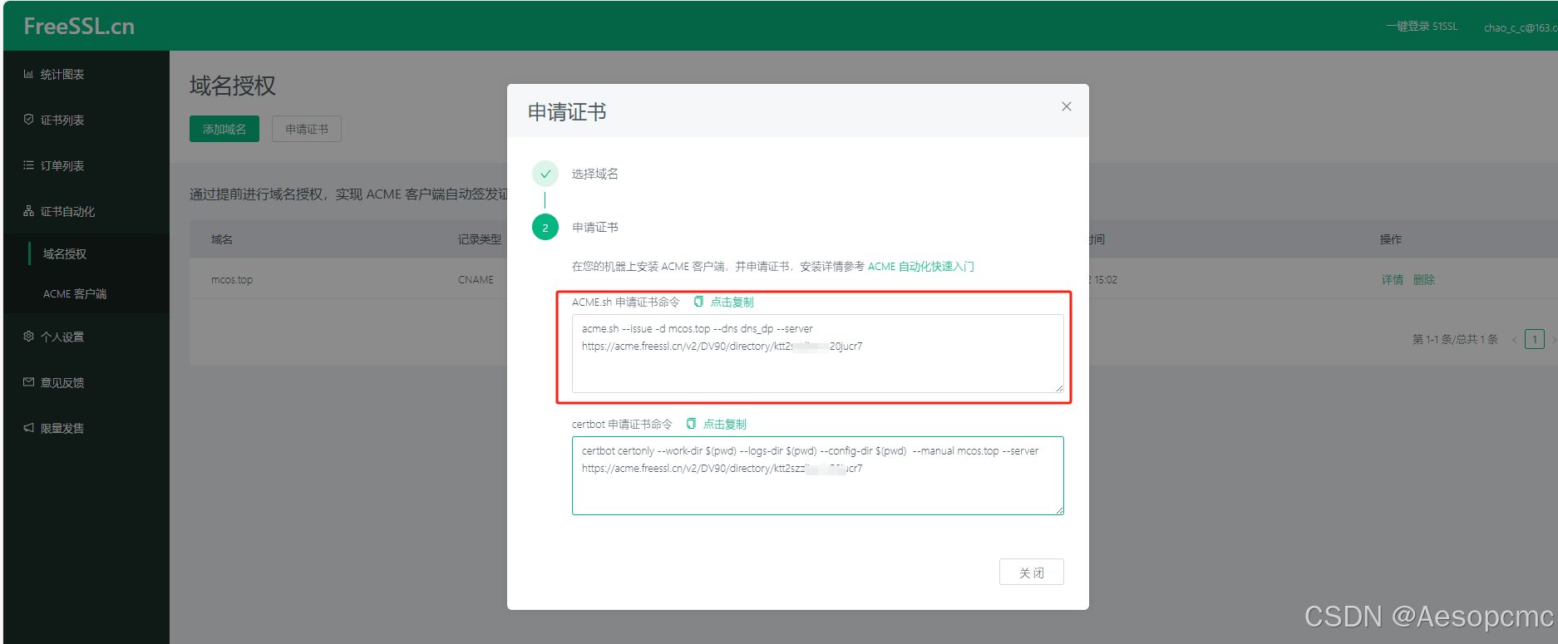Click step 2 circle for 申请证书
Viewport: 1558px width, 644px height.
545,227
